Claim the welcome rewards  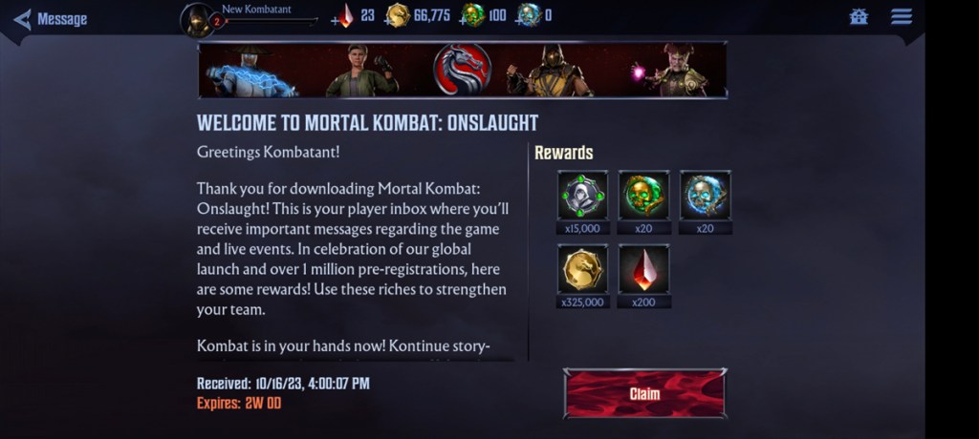tap(645, 393)
